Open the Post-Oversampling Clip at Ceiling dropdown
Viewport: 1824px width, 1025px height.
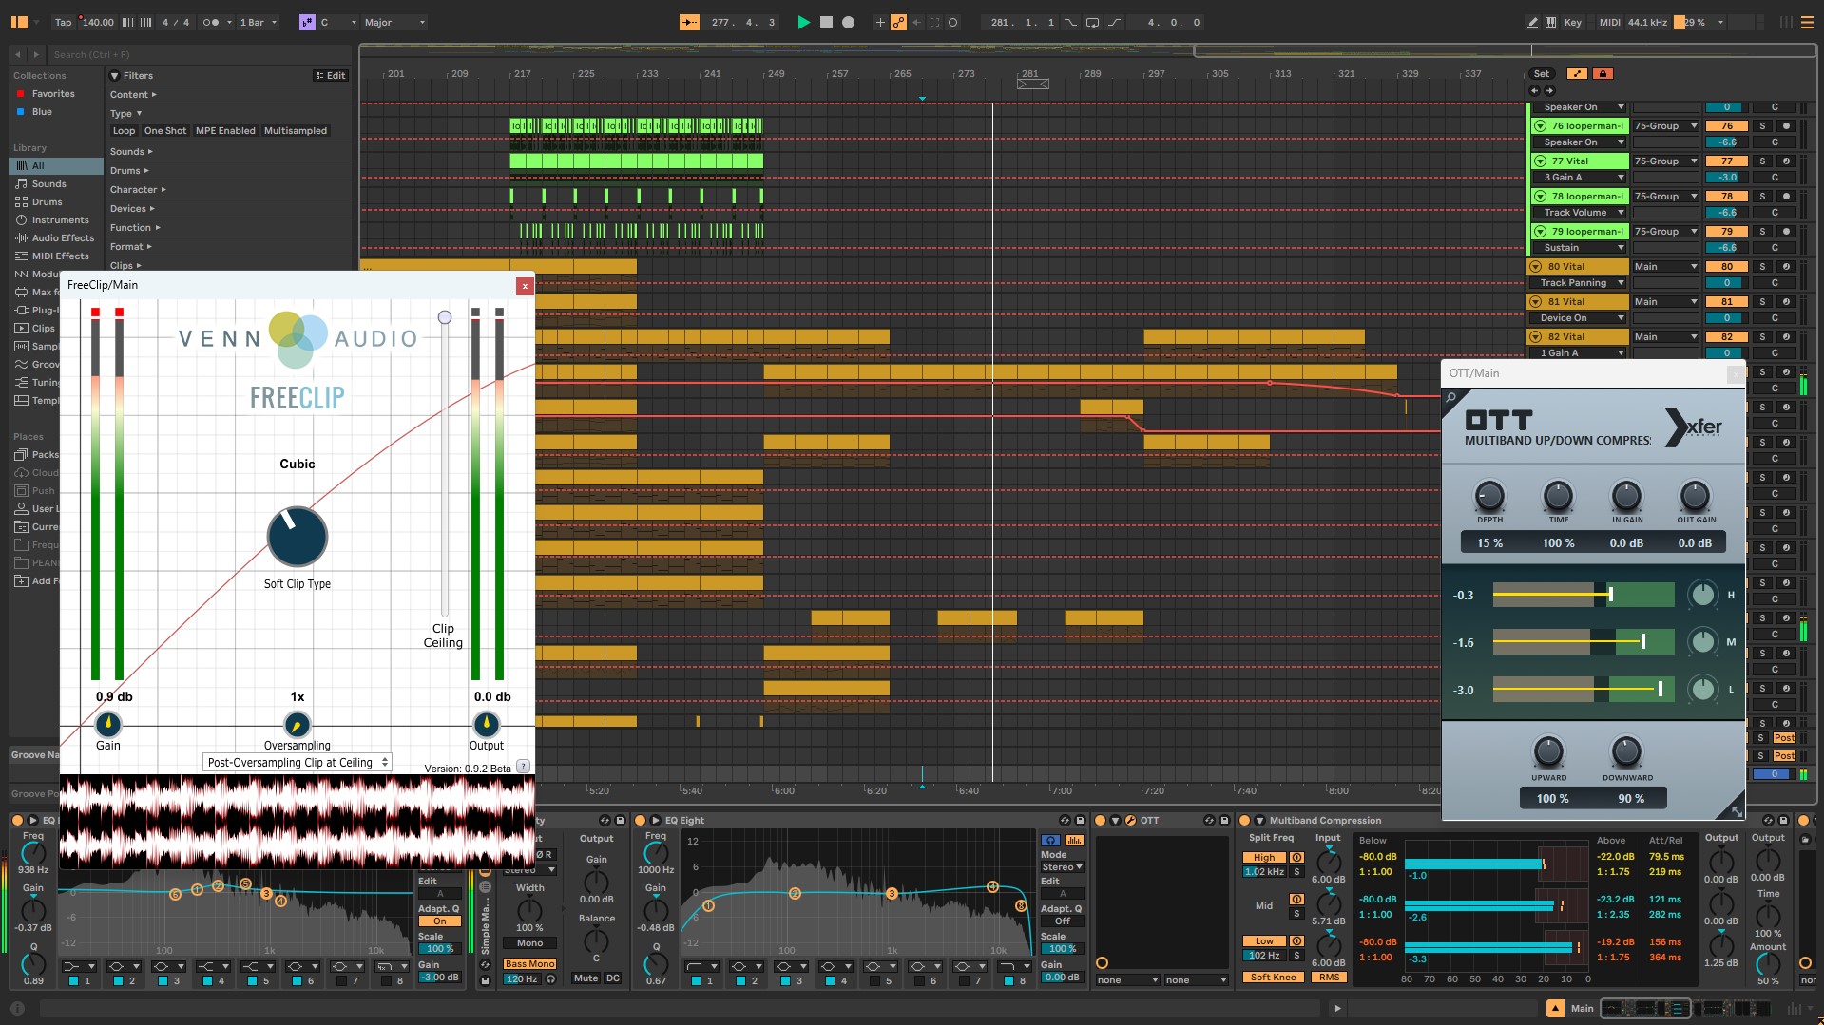pos(298,762)
